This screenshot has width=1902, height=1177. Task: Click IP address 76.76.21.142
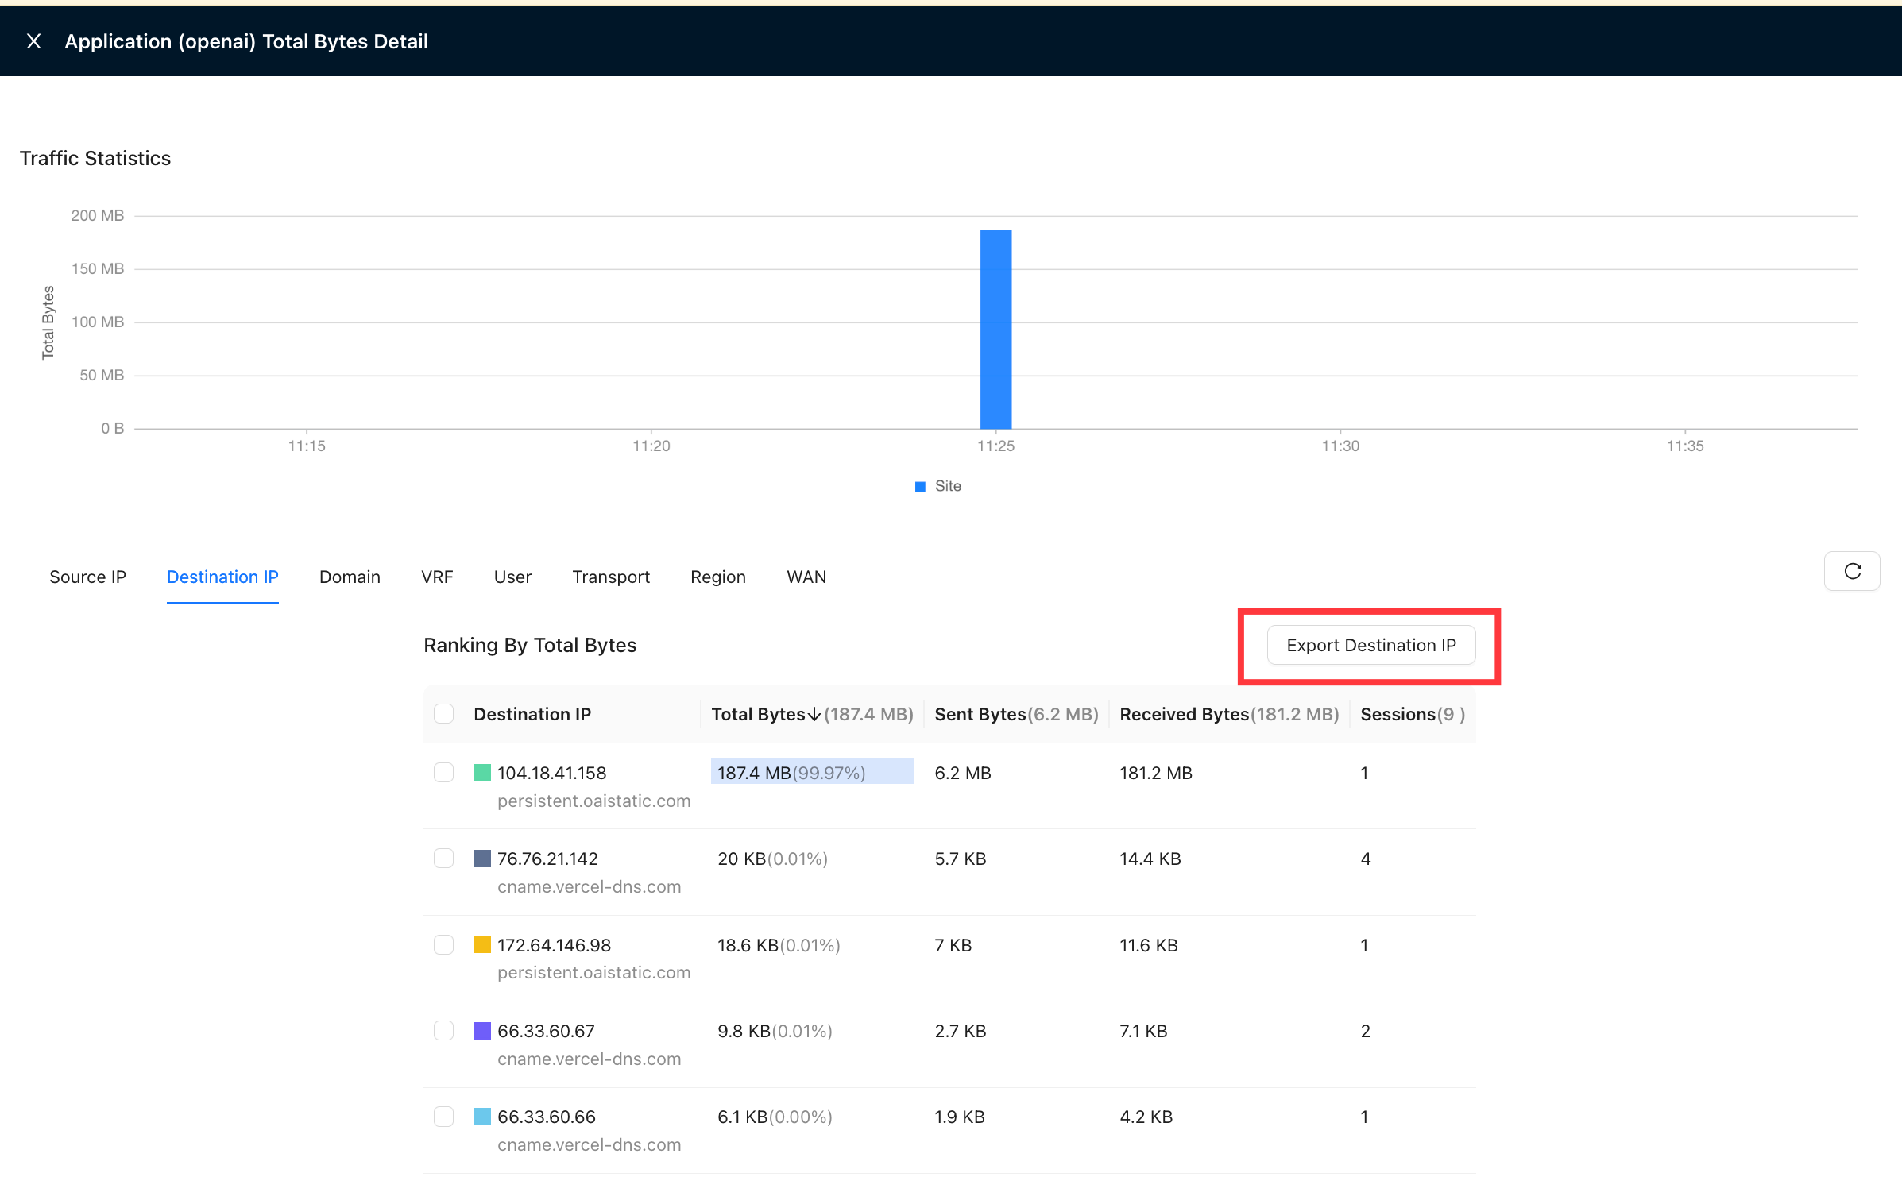tap(547, 859)
